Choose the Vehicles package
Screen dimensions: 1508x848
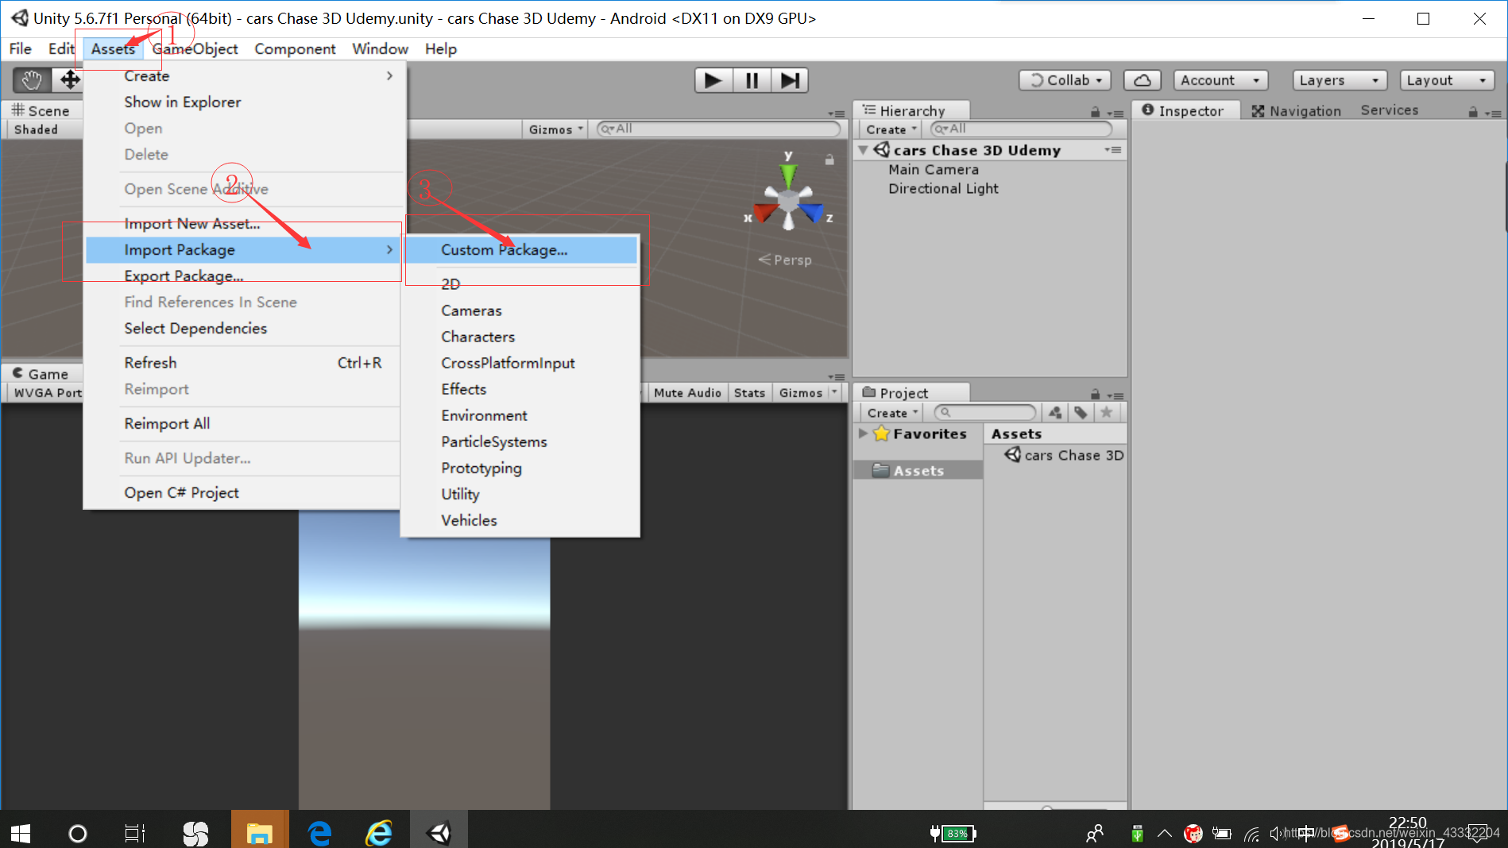[x=521, y=521]
